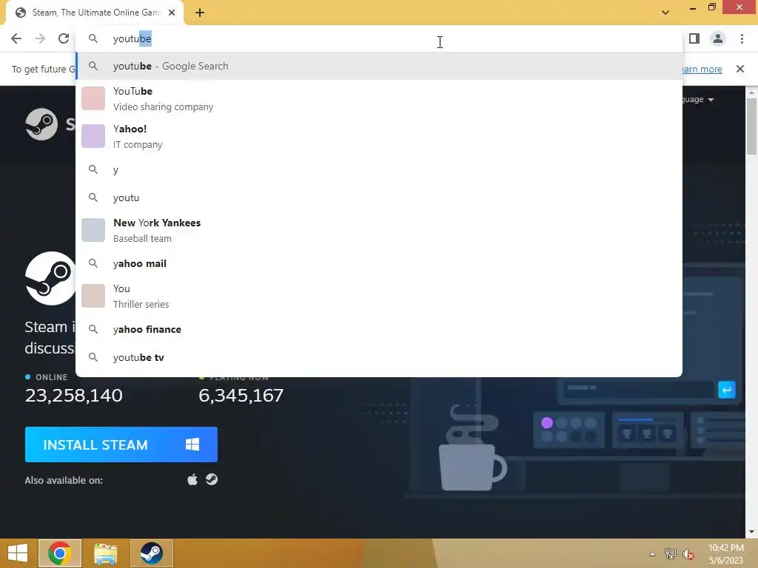Click the vertical scrollbar thumb

tap(751, 126)
